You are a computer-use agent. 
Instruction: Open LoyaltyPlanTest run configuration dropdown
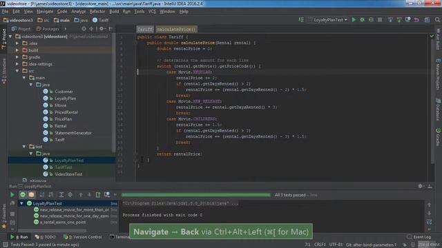(329, 20)
